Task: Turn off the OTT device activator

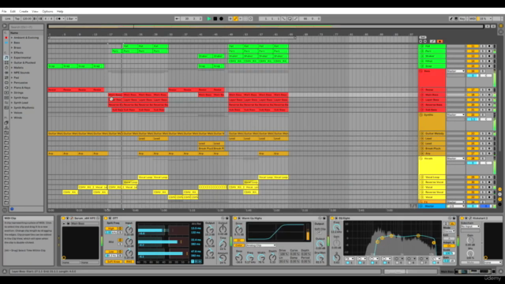Action: point(107,219)
